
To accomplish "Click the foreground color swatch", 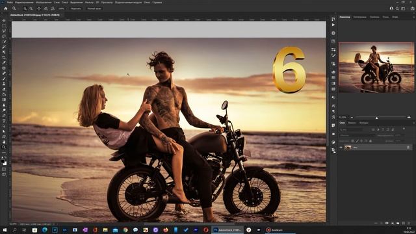I will click(x=3, y=161).
